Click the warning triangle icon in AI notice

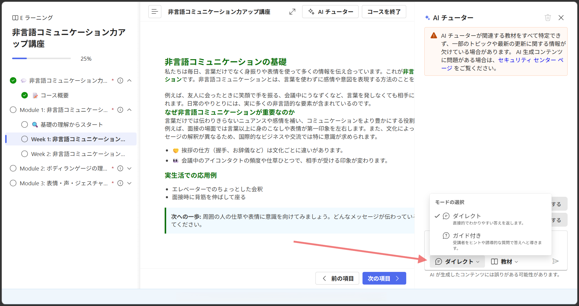pos(434,36)
